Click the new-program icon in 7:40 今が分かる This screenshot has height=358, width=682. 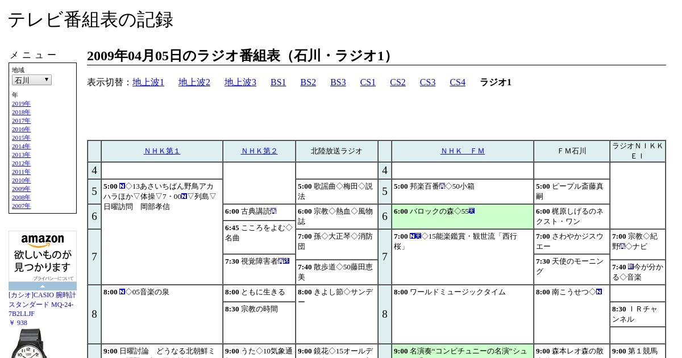[631, 267]
